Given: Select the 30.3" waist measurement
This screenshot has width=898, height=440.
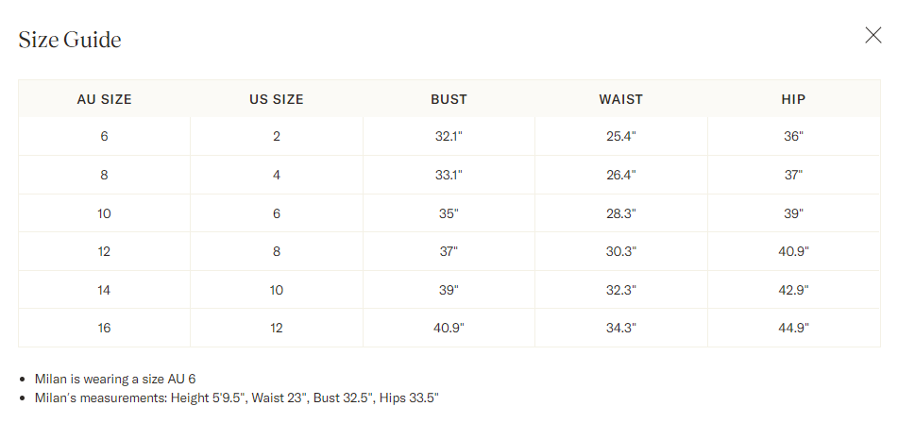Looking at the screenshot, I should pos(621,251).
